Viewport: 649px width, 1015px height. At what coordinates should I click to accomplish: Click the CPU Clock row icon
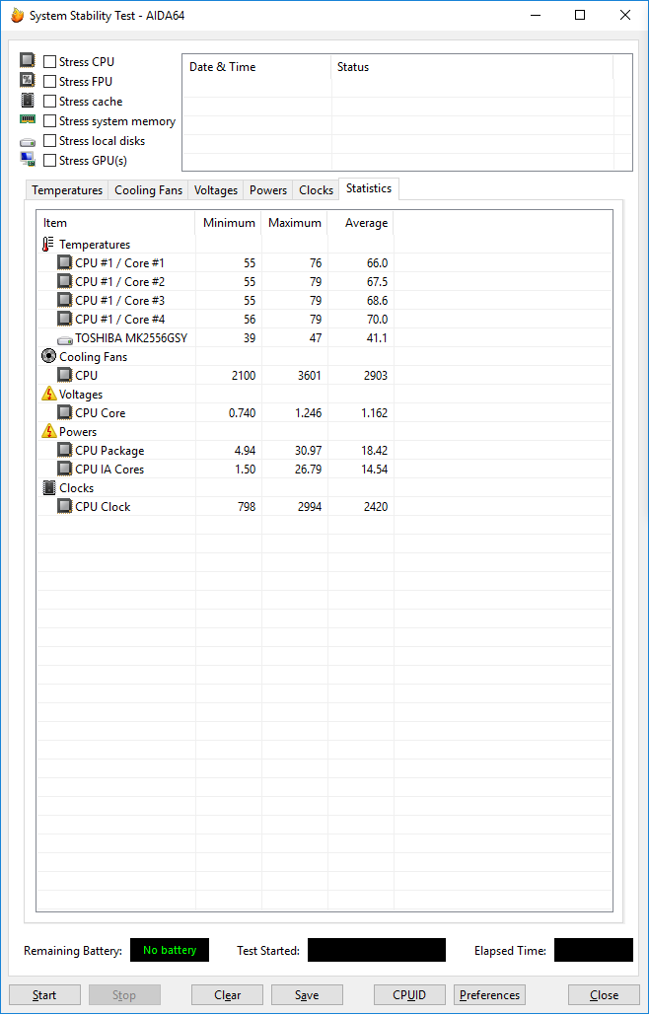[65, 507]
